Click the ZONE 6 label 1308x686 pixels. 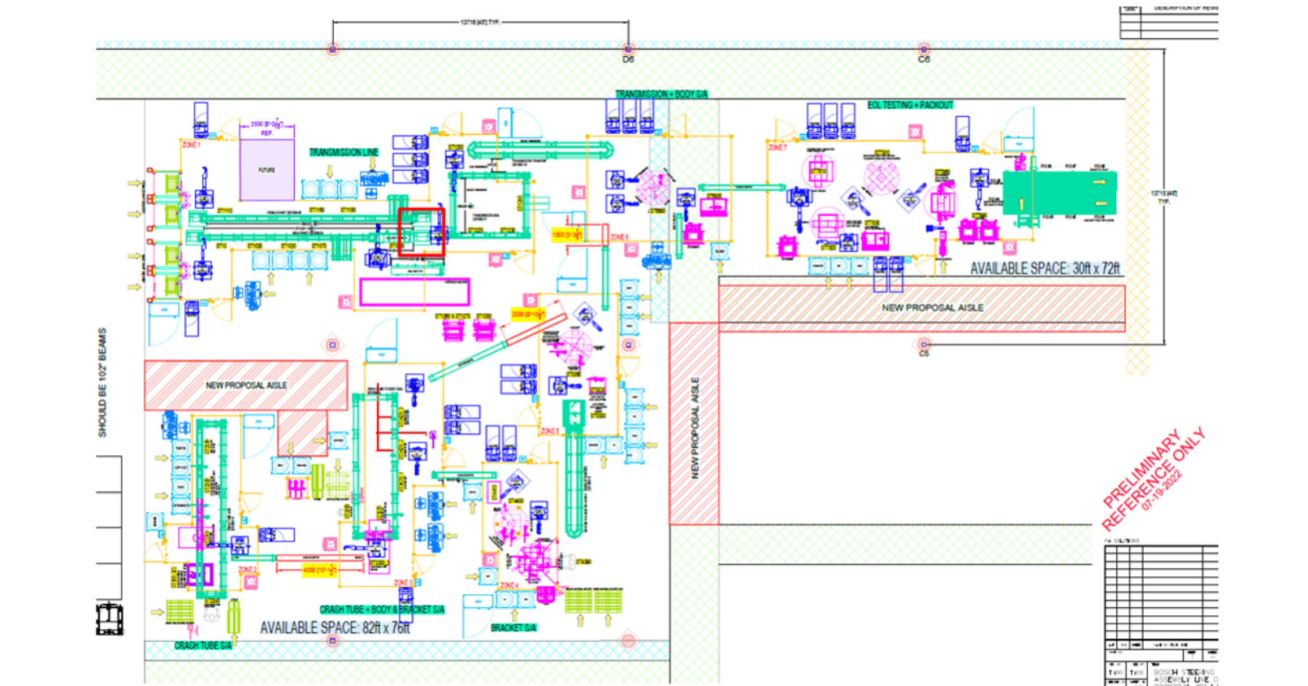(x=620, y=237)
